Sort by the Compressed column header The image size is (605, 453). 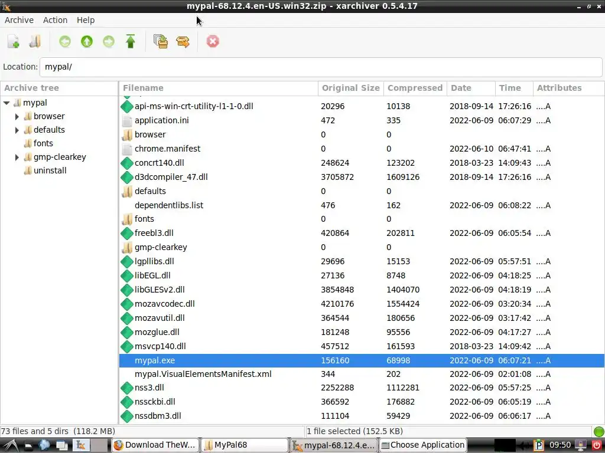coord(415,88)
